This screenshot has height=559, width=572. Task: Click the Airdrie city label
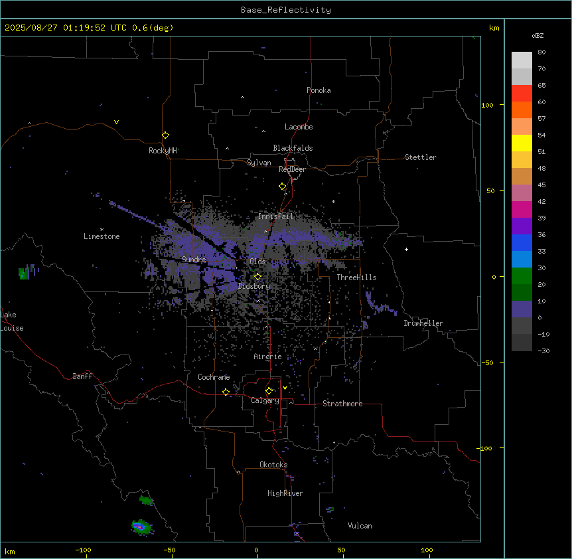click(x=268, y=357)
